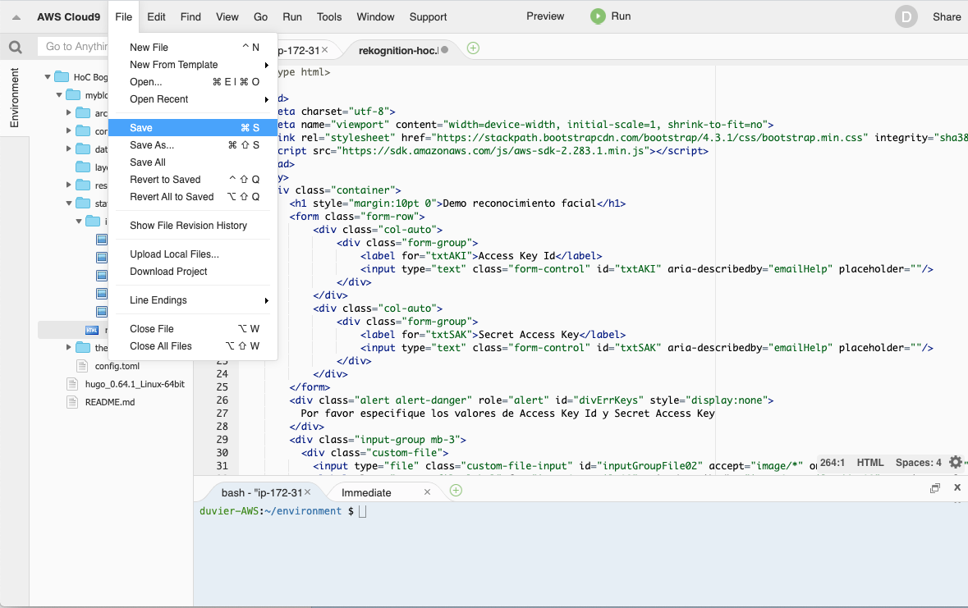
Task: Expand the cor folder arrow
Action: pyautogui.click(x=68, y=130)
